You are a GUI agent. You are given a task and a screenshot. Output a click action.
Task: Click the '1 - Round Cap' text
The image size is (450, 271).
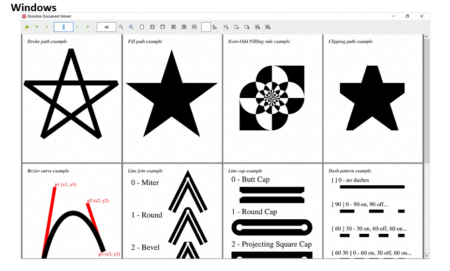point(254,212)
